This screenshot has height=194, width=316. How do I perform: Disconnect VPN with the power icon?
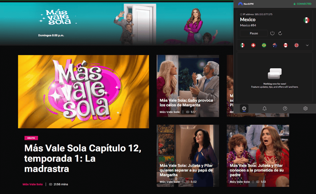pos(272,33)
